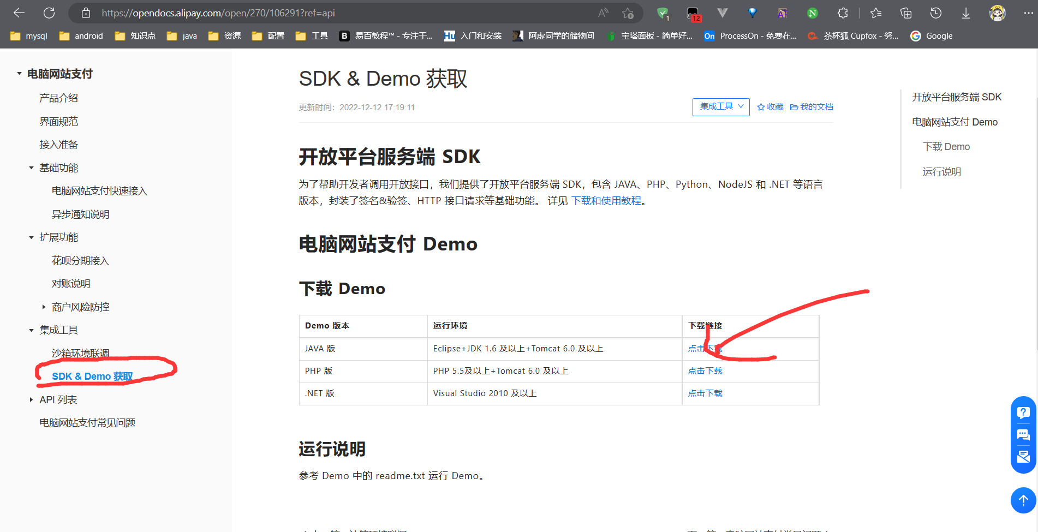Open the browser Collections panel
Viewport: 1038px width, 532px height.
[x=906, y=13]
